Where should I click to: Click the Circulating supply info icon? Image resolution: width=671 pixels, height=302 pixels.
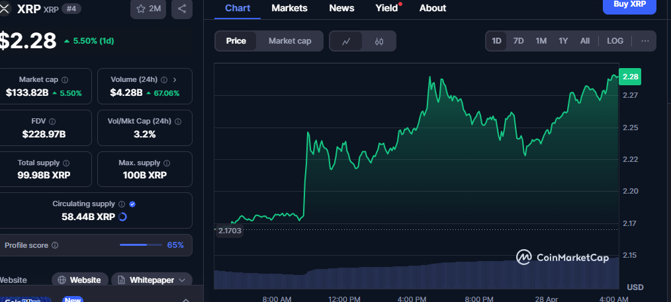coord(122,204)
